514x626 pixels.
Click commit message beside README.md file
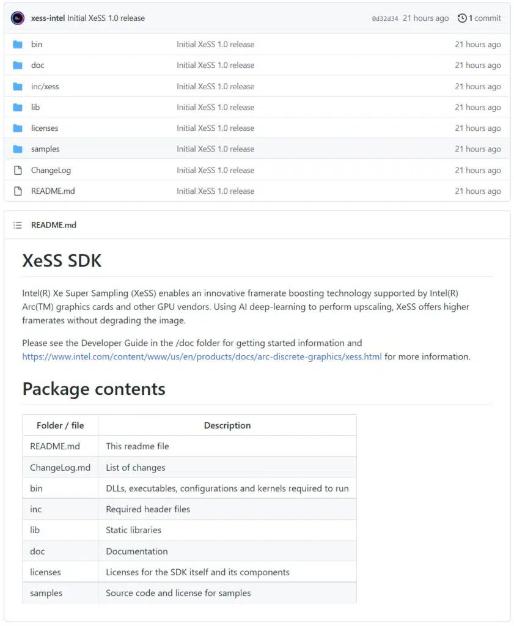pos(215,191)
